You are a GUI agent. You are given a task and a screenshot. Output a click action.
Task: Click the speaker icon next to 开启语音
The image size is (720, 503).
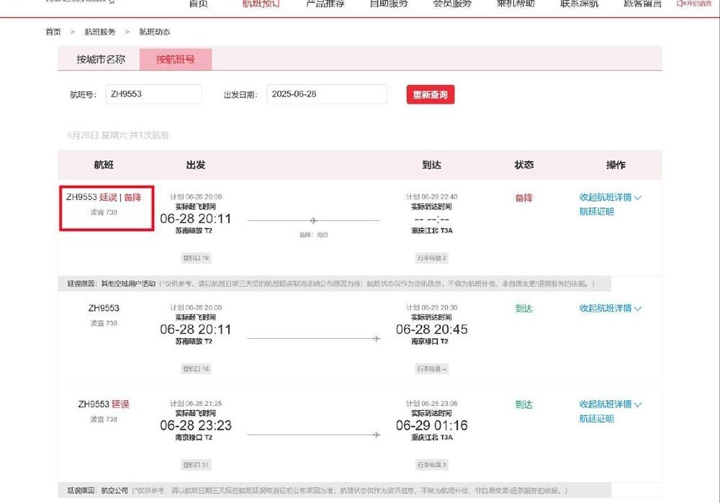680,3
